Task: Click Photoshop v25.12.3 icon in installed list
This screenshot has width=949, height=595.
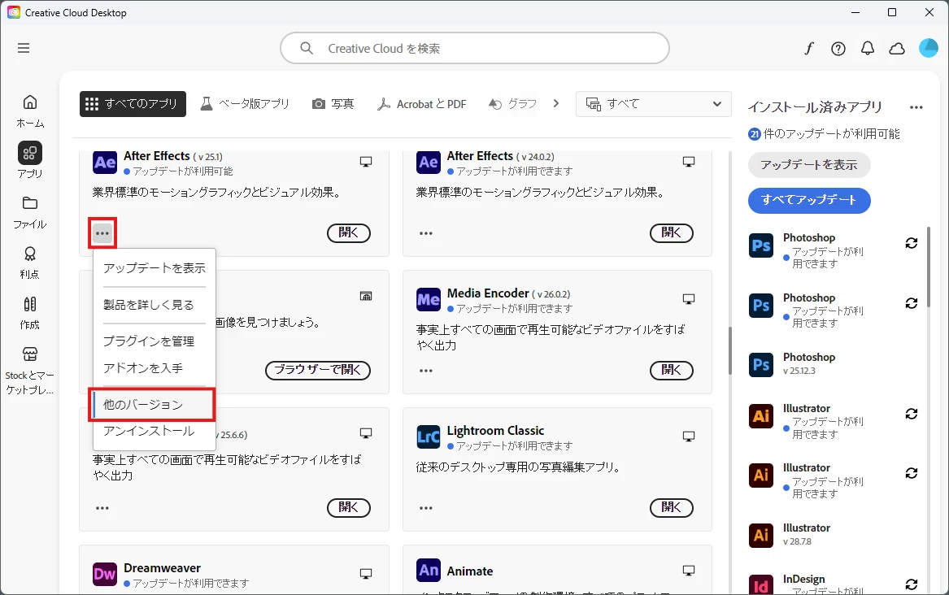Action: click(761, 365)
